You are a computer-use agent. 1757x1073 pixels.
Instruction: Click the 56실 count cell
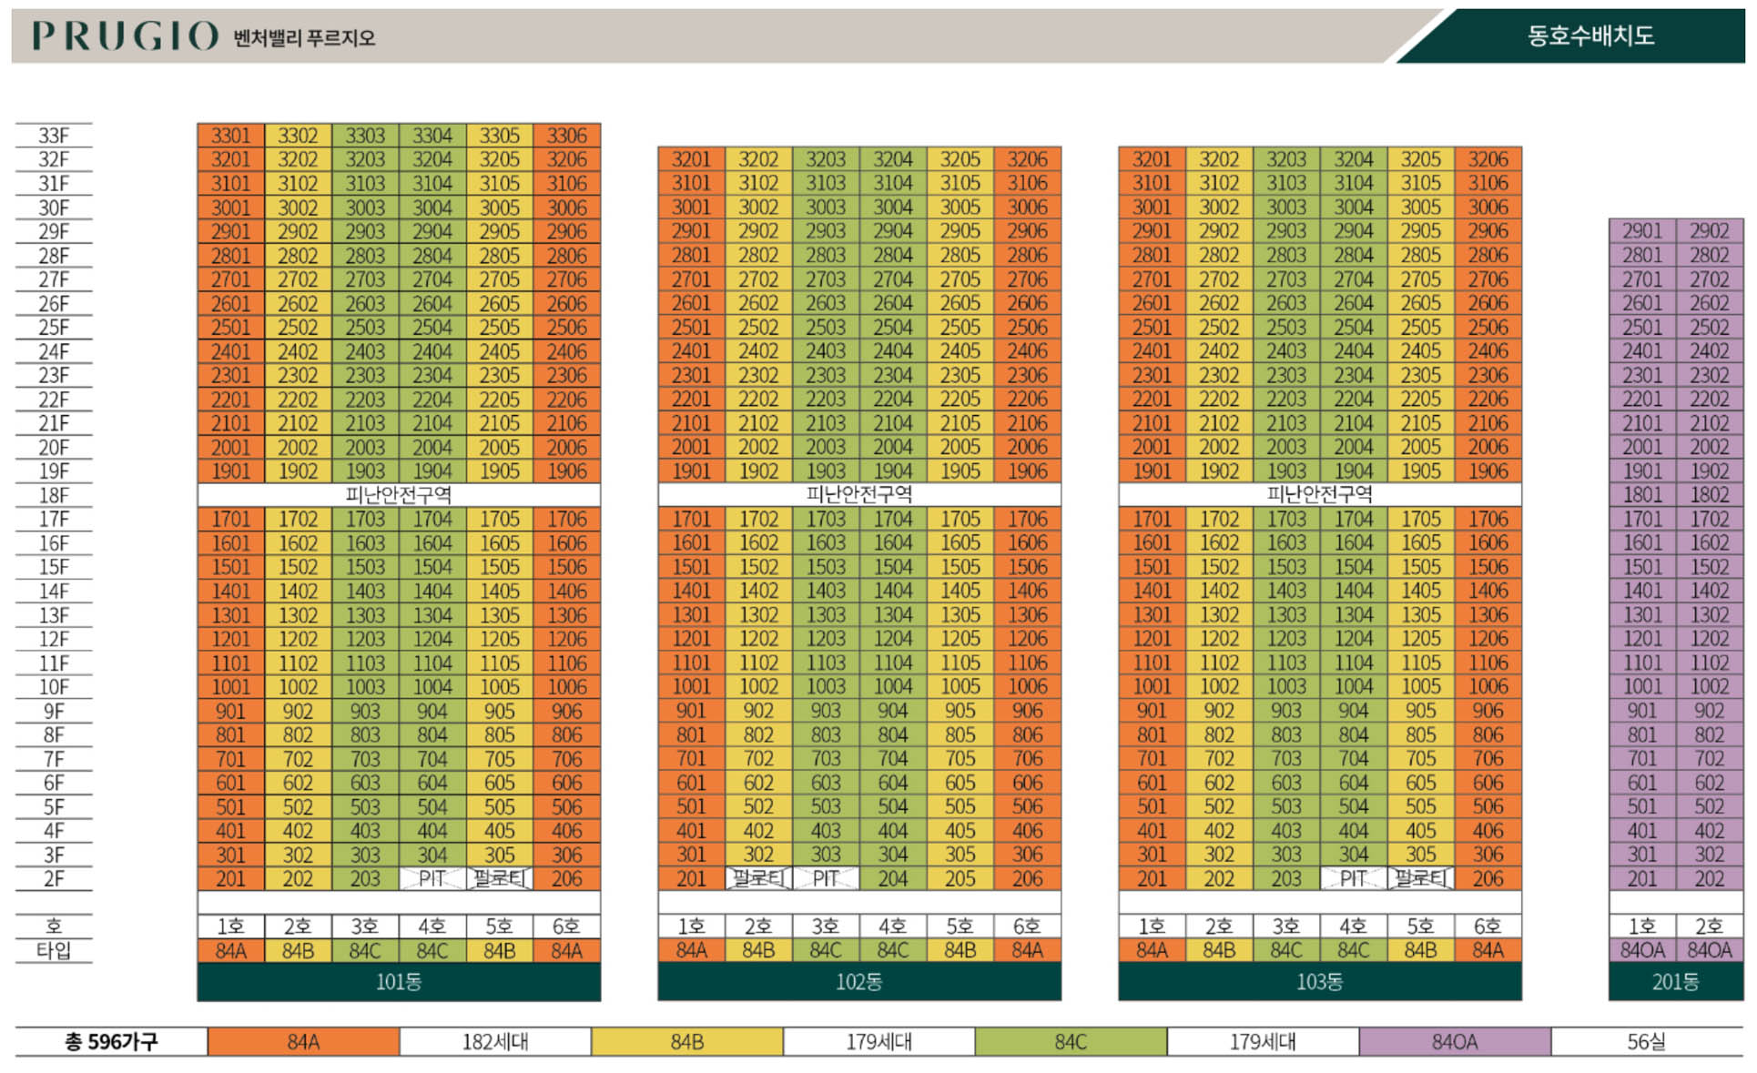tap(1646, 1042)
